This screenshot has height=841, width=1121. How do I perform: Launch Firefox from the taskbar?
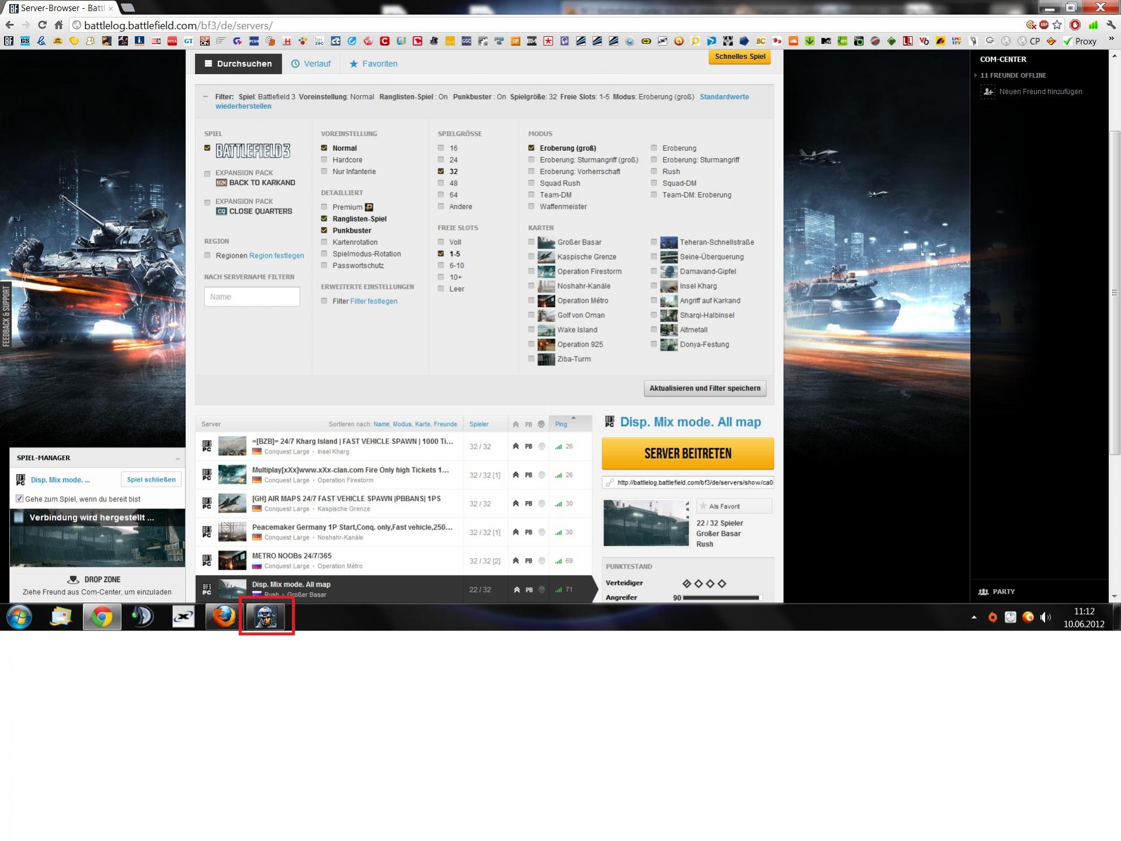pyautogui.click(x=224, y=617)
